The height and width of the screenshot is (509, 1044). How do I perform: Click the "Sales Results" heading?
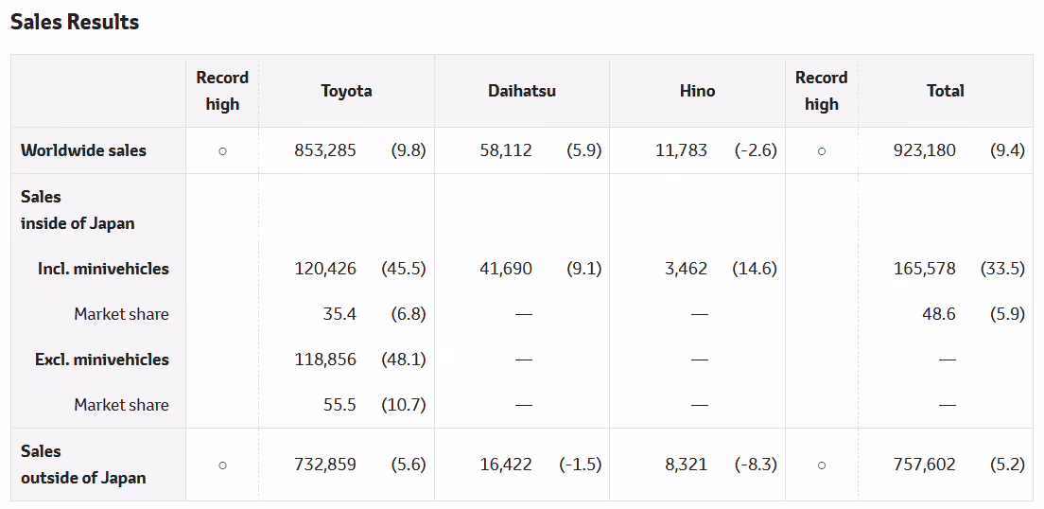coord(75,22)
